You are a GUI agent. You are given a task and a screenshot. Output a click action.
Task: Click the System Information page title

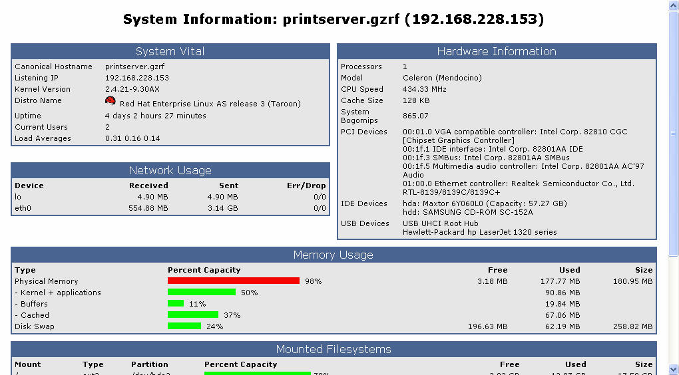(334, 20)
